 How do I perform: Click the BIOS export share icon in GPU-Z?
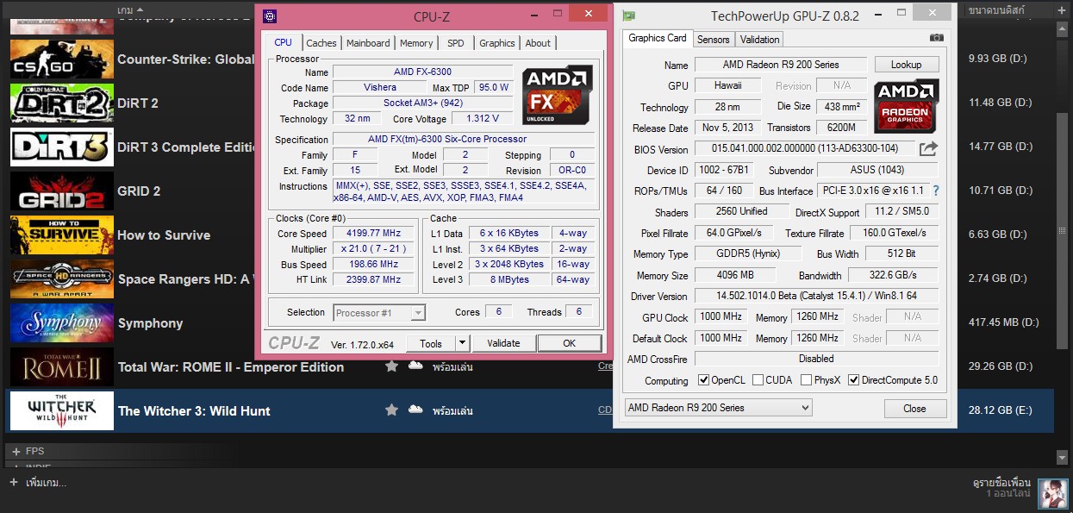928,149
